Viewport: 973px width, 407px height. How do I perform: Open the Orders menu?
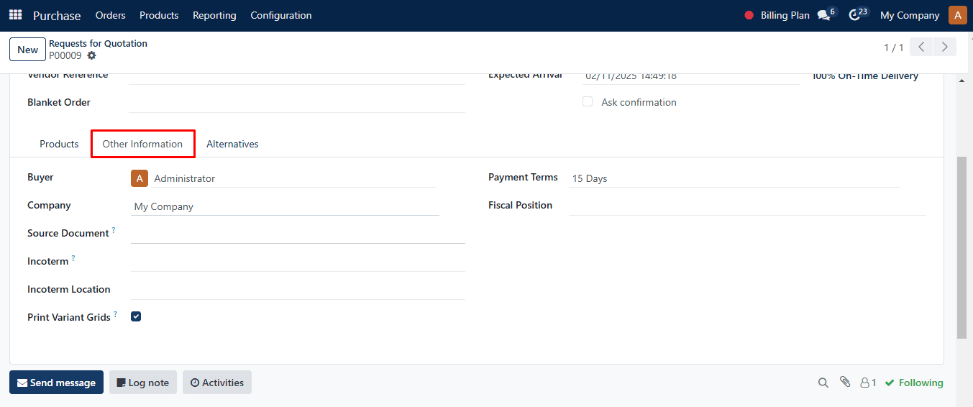[110, 15]
